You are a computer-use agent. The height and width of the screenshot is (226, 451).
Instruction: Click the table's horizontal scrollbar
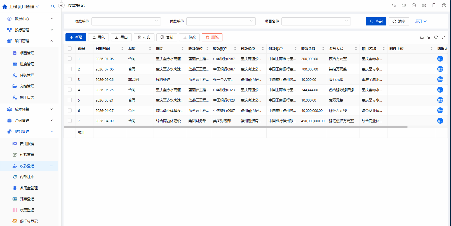tap(236, 127)
